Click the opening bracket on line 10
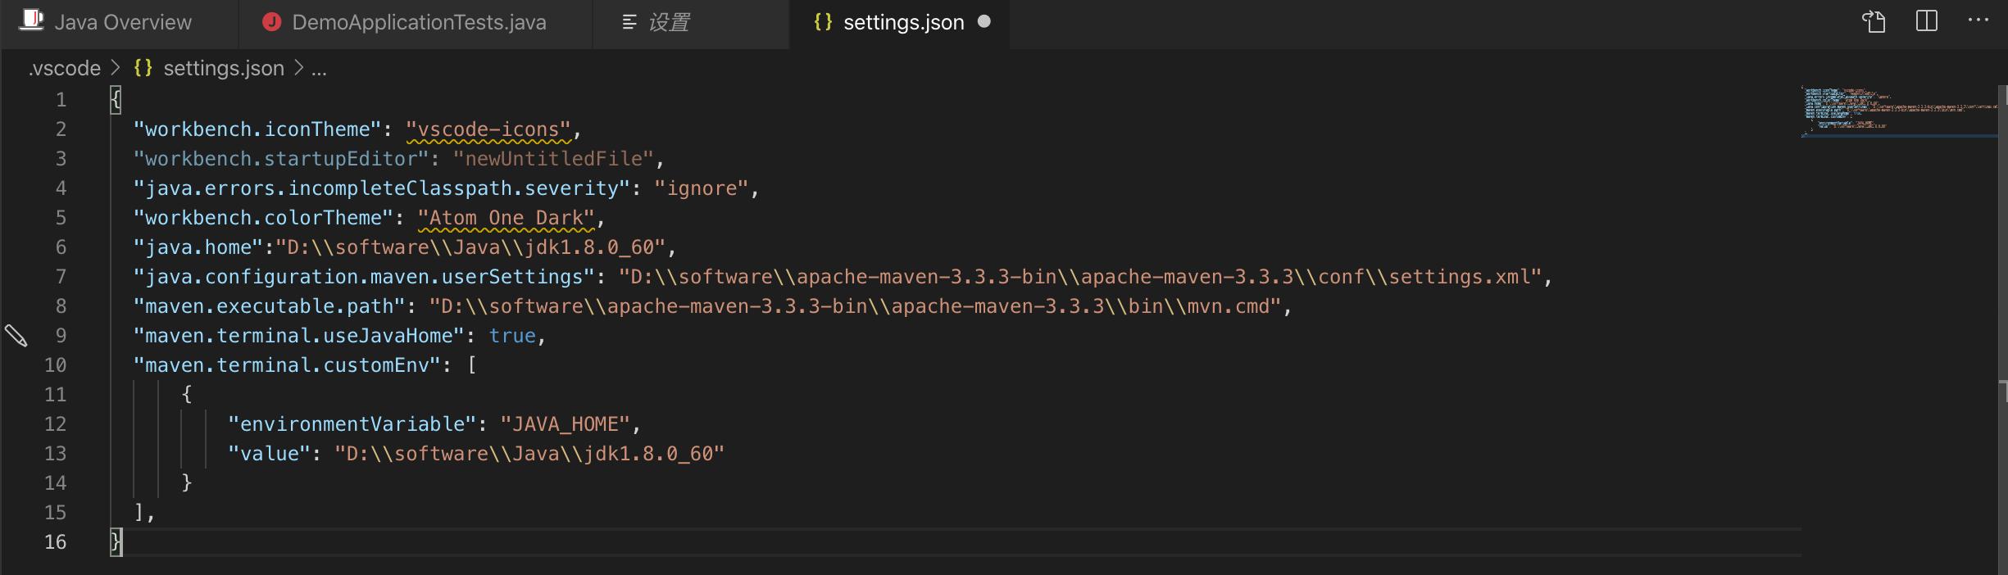Image resolution: width=2008 pixels, height=575 pixels. point(472,365)
